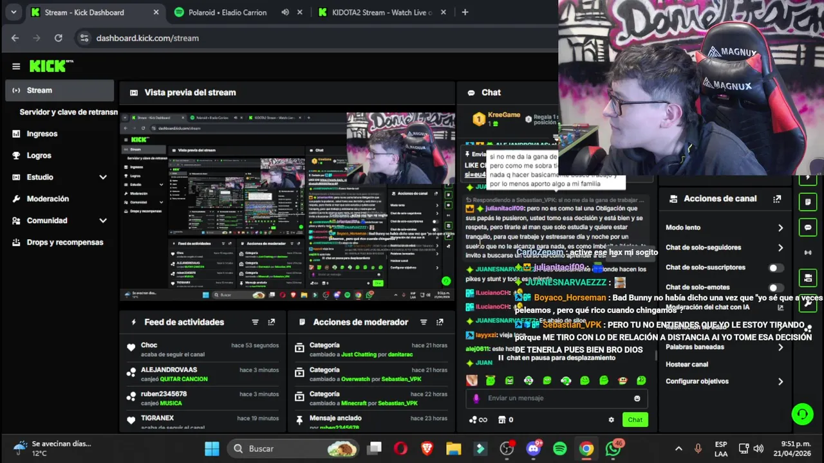Open Servidor y clave de retransmisión

click(68, 112)
